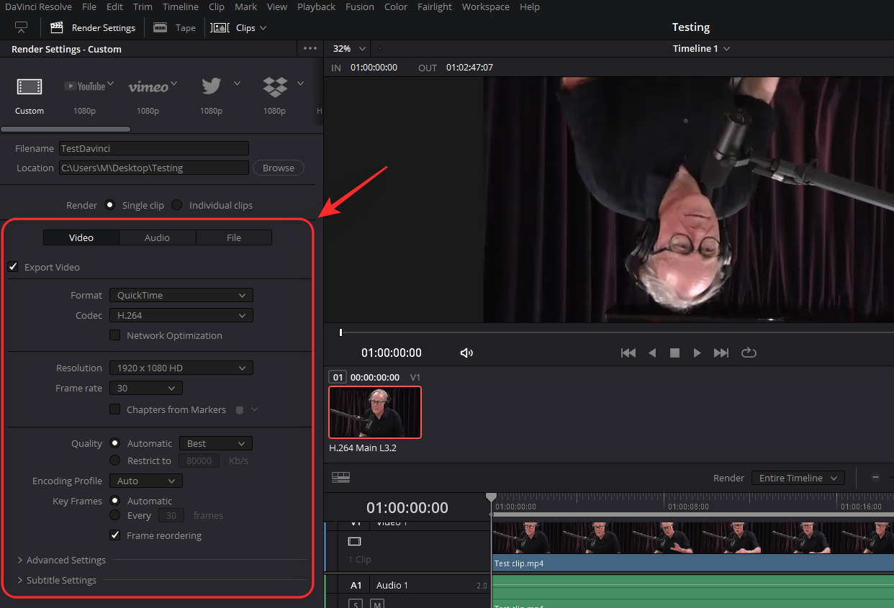Select Single clip render option
Image resolution: width=894 pixels, height=608 pixels.
[x=110, y=205]
